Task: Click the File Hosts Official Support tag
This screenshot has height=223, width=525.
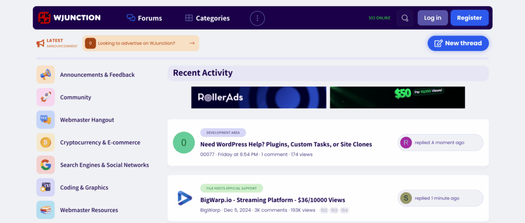Action: 232,188
